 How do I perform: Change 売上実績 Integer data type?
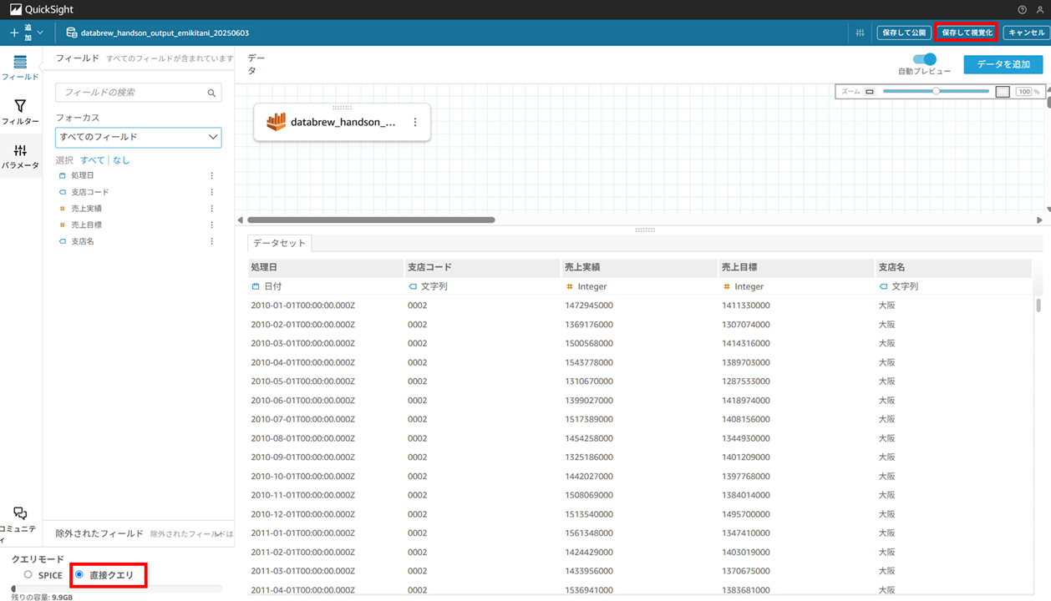point(586,286)
